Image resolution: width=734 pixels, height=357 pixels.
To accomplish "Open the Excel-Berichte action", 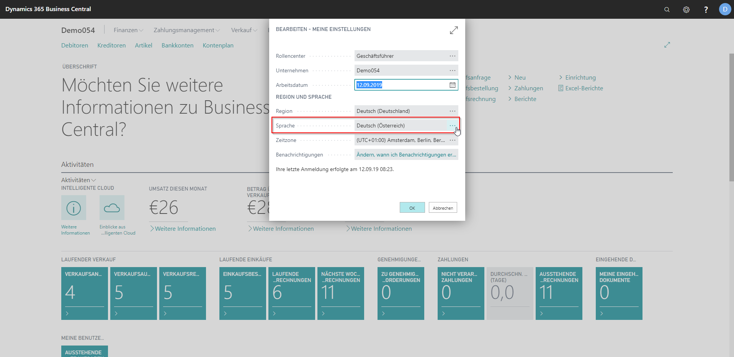I will 581,88.
